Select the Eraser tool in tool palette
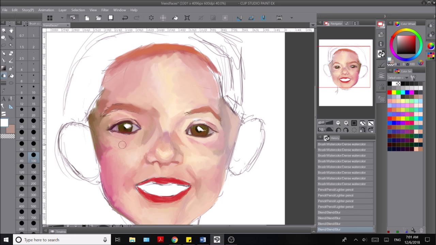Viewport: 436px width, 245px height. tap(11, 53)
